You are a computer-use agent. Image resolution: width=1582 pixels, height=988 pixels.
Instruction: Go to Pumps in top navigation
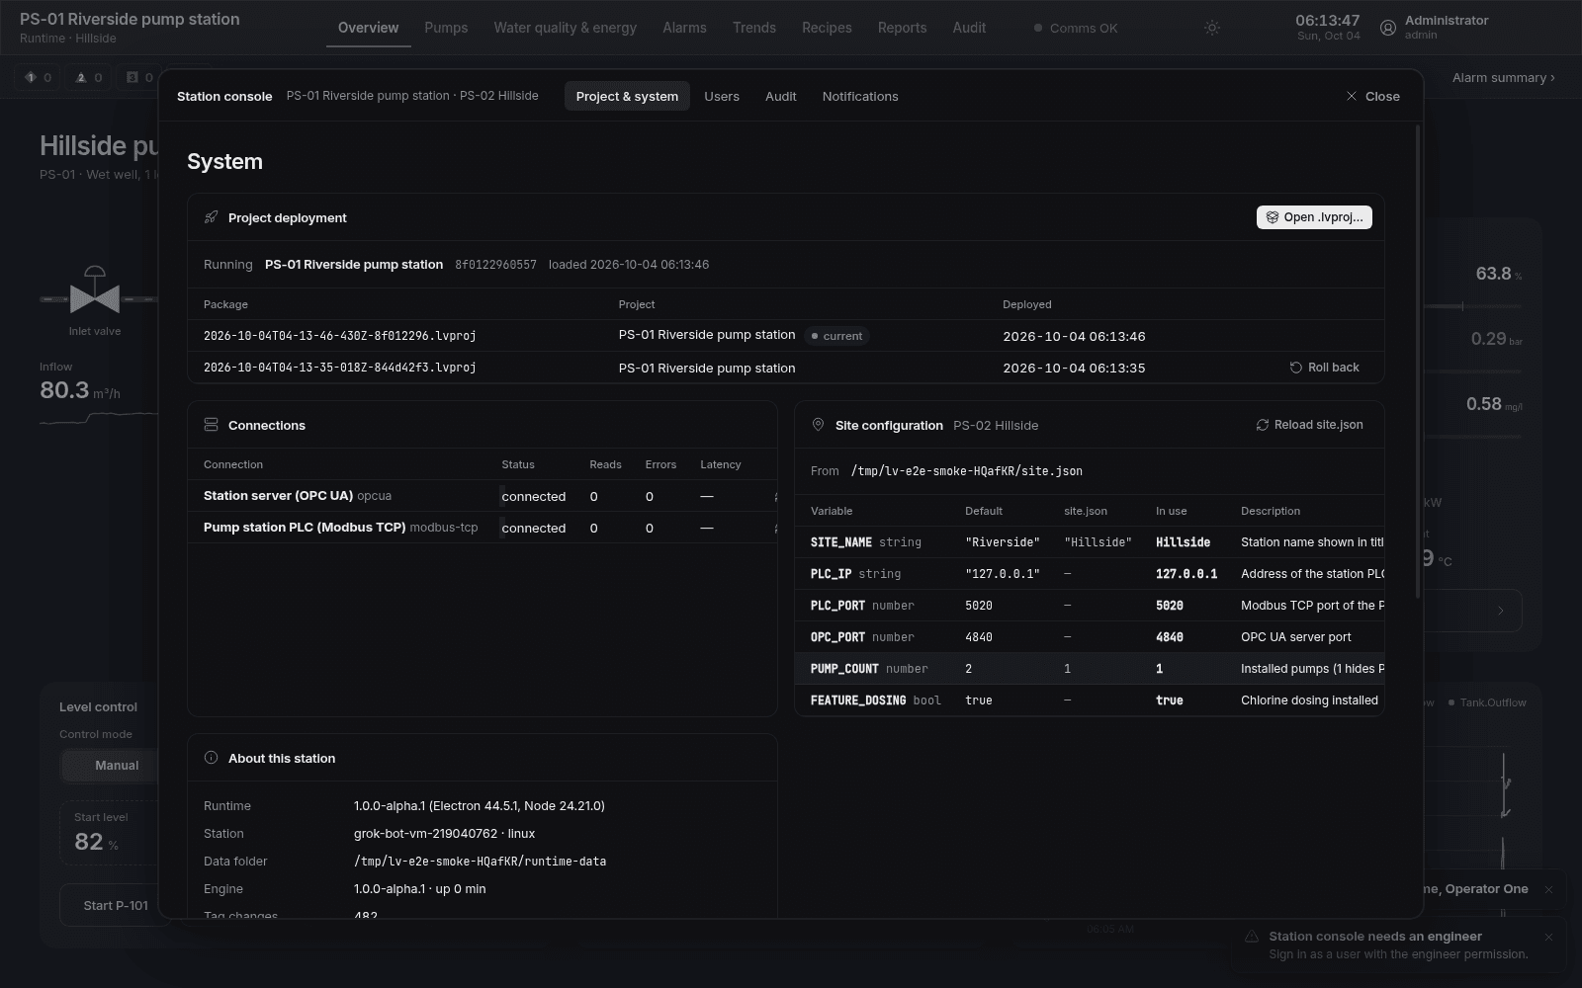point(446,28)
